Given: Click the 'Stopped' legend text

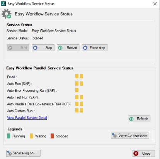Looking at the screenshot, I should click(62, 136).
